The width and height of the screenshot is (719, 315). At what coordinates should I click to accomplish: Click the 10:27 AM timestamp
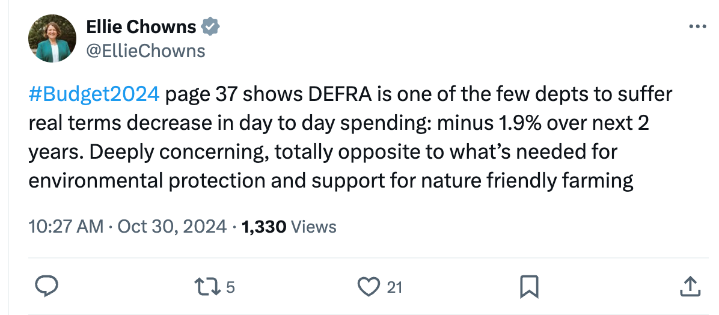pos(66,227)
